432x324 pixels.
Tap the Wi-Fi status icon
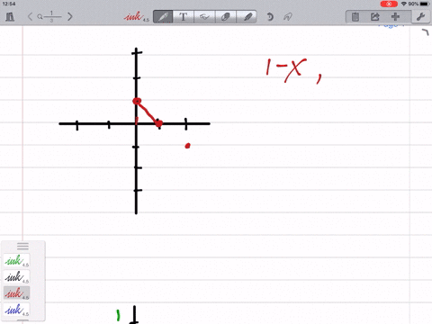(404, 4)
